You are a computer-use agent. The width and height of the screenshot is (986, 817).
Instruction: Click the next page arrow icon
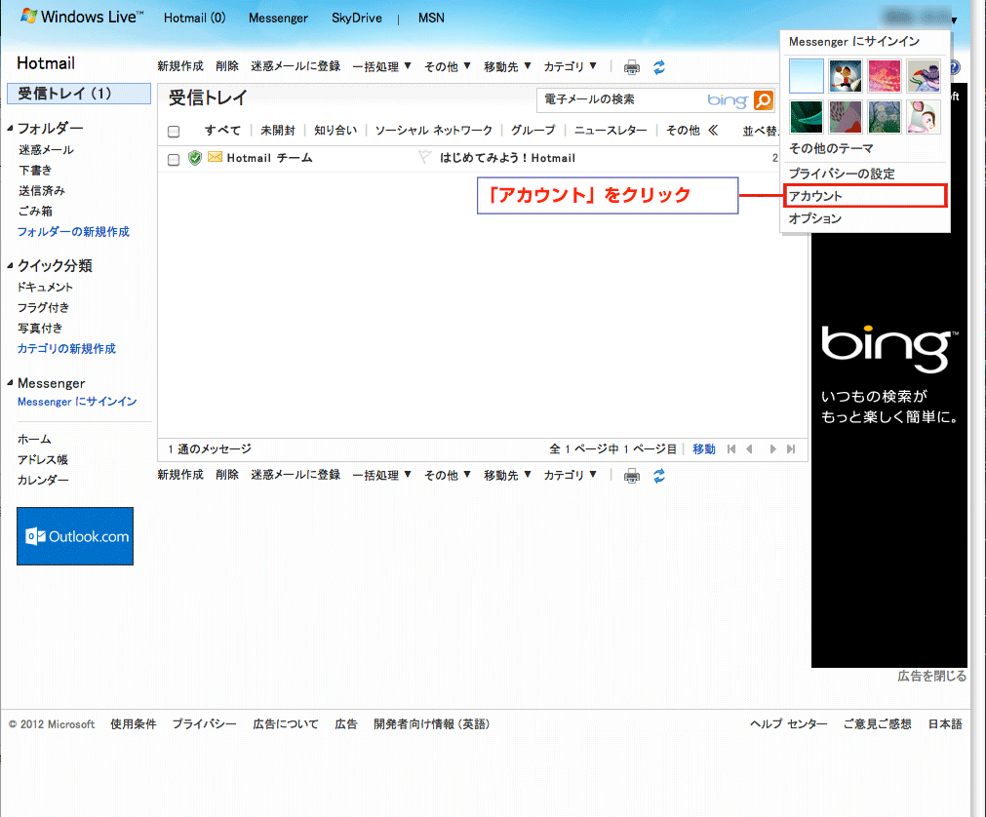pyautogui.click(x=772, y=448)
